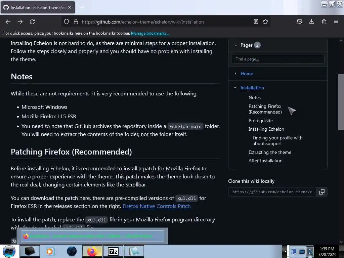The height and width of the screenshot is (258, 344).
Task: Click the page vertical scrollbar thumb
Action: click(x=341, y=102)
